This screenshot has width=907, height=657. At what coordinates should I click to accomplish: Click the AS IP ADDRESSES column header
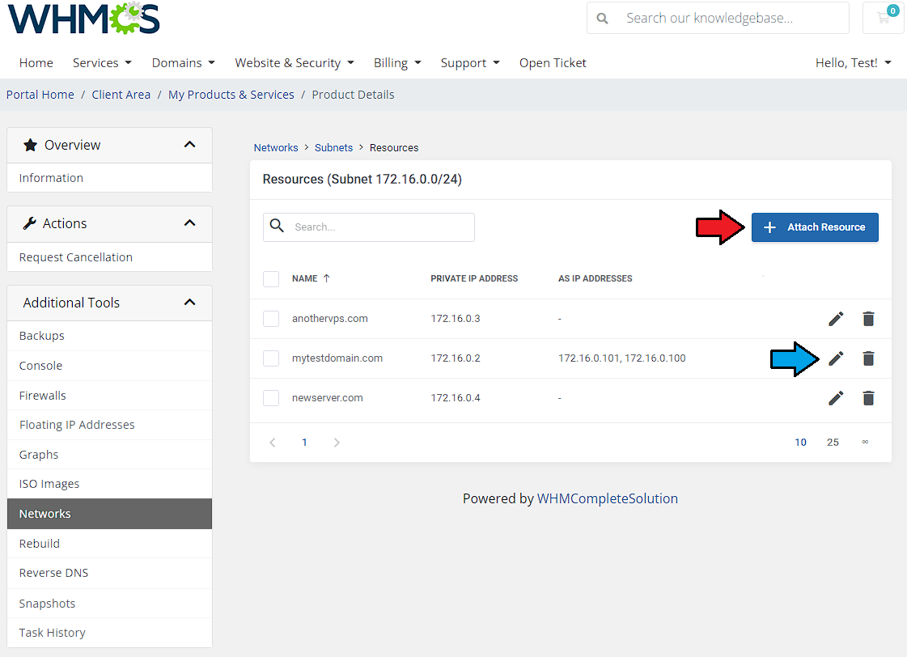pos(595,279)
